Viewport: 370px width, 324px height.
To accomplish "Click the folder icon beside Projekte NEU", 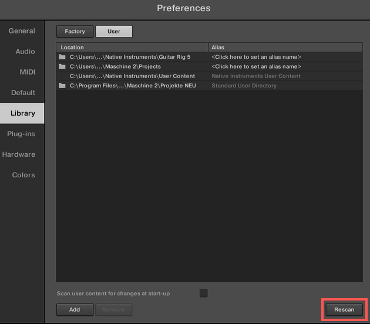I will click(62, 85).
